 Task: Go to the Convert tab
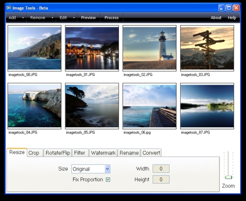[151, 153]
